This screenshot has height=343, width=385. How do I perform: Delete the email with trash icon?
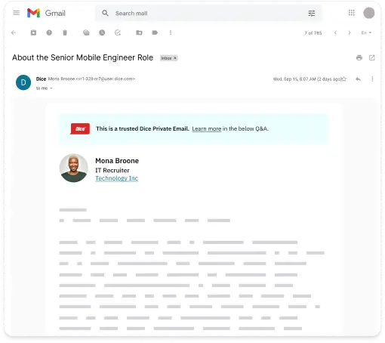coord(65,32)
